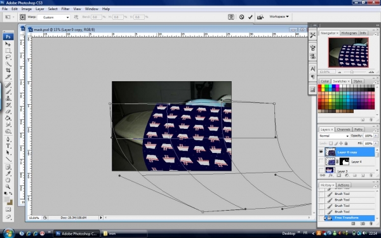The image size is (381, 238).
Task: Toggle Lock transparent pixels in Layers panel
Action: (331, 143)
